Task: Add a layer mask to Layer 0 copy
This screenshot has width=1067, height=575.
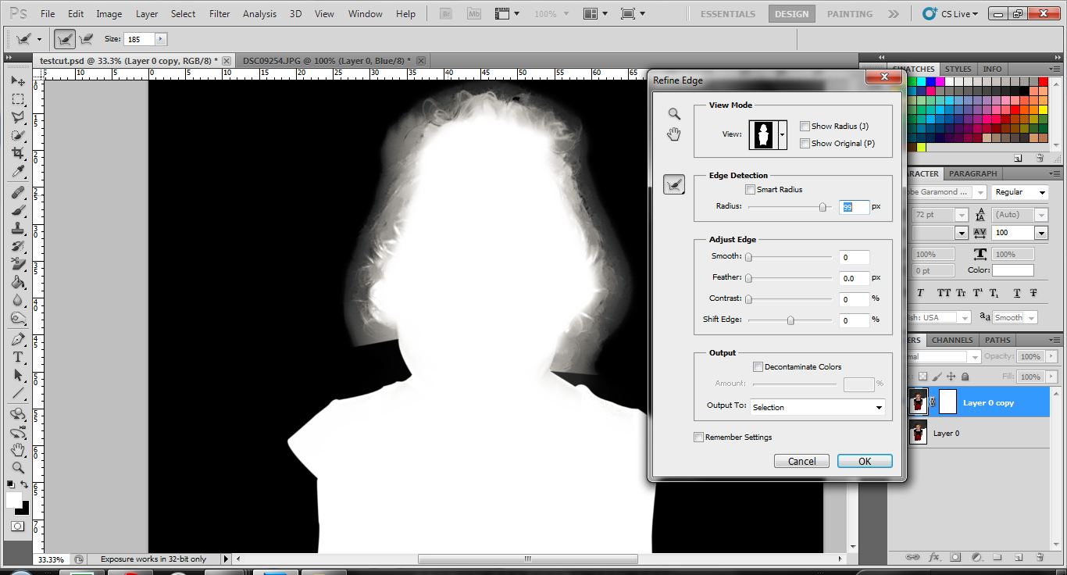Action: coord(955,558)
